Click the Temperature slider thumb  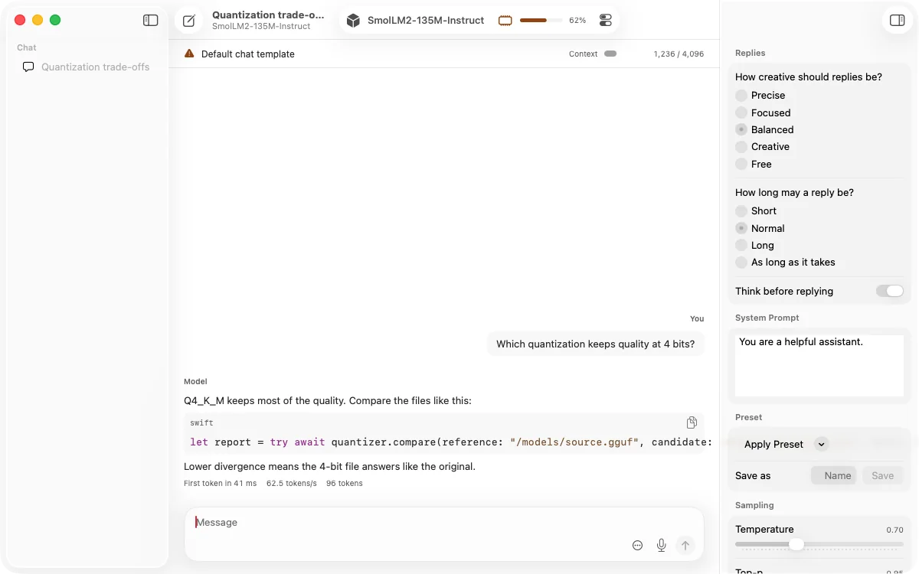pos(796,544)
